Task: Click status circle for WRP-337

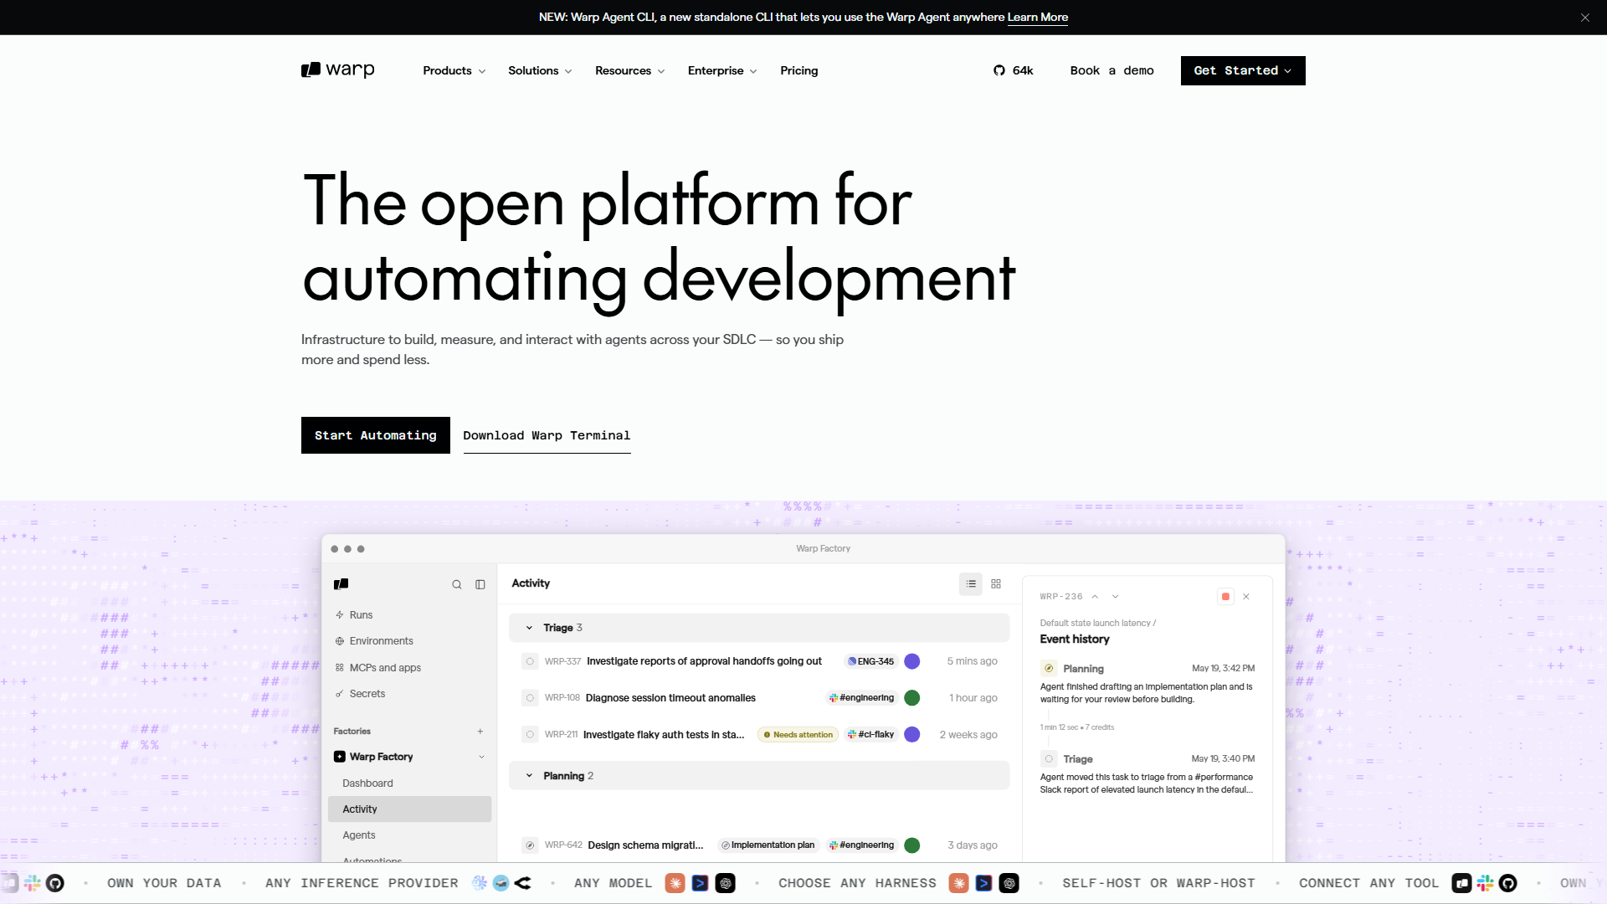Action: click(x=530, y=661)
